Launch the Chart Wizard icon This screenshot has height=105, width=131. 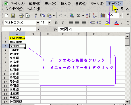click(x=103, y=15)
